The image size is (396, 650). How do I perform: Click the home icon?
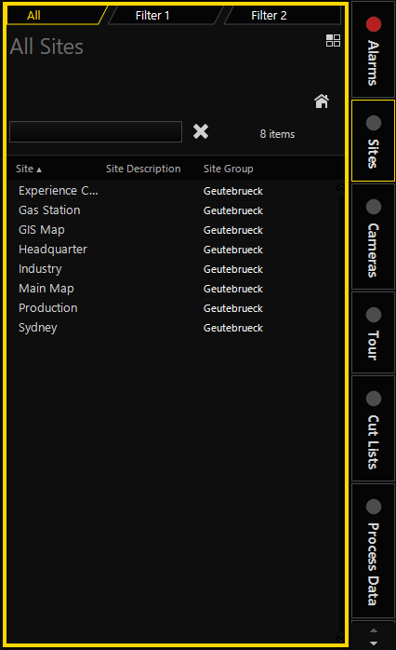[x=322, y=102]
